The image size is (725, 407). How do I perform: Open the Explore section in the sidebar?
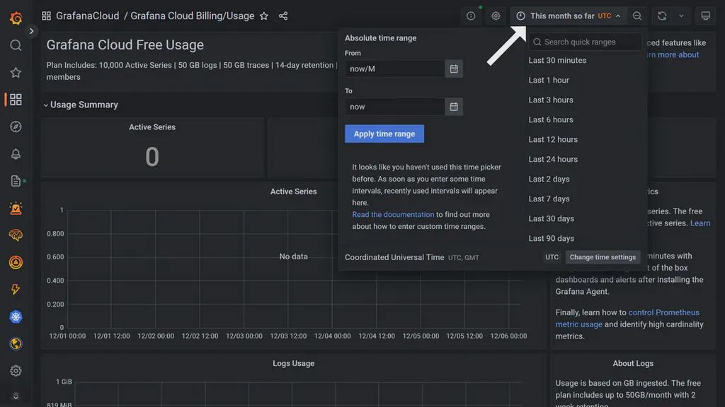click(x=16, y=126)
